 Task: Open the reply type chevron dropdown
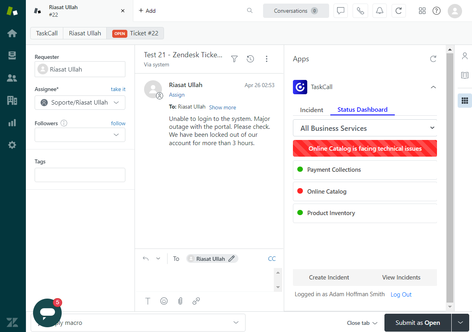pyautogui.click(x=158, y=258)
